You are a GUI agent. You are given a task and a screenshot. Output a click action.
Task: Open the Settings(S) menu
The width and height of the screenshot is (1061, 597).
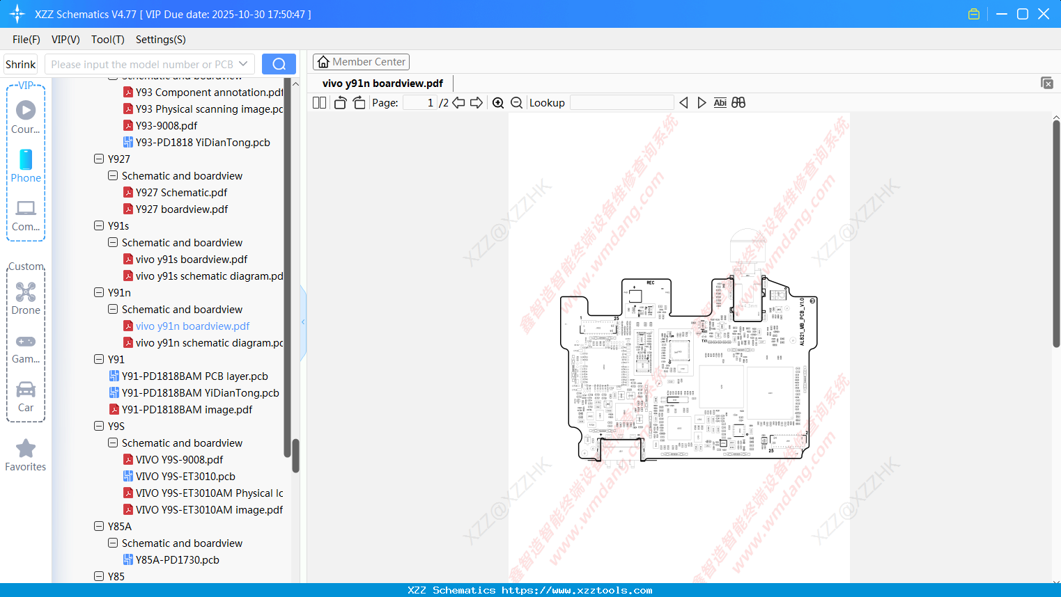161,40
